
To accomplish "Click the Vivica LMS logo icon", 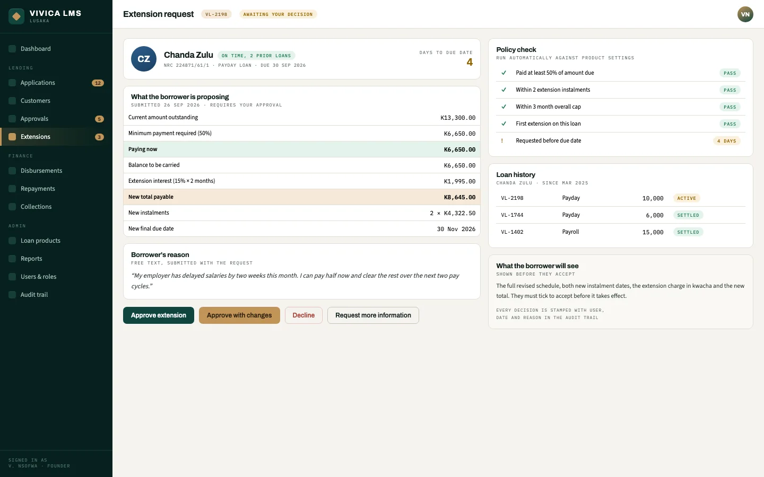I will (x=16, y=16).
